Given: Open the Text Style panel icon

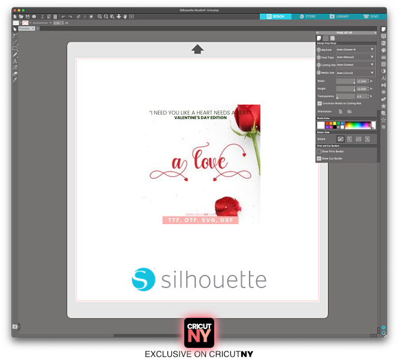Looking at the screenshot, I should tap(384, 78).
